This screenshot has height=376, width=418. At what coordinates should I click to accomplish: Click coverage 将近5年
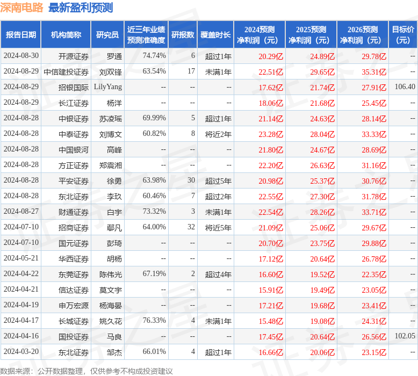(x=218, y=228)
